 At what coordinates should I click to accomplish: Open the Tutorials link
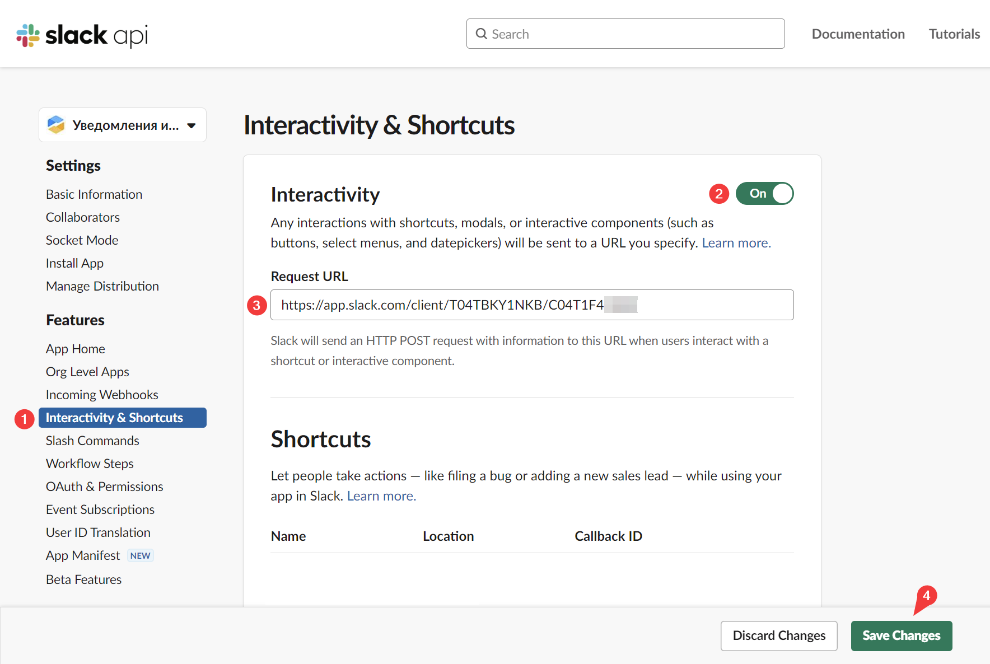click(954, 34)
